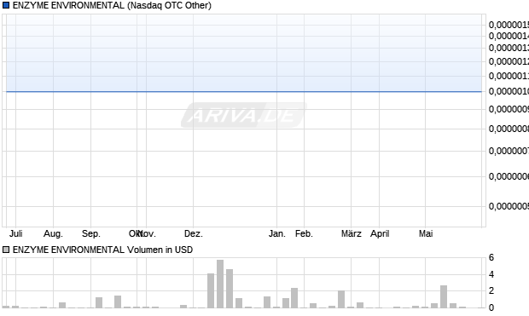The image size is (529, 316).
Task: Click the blue ENZYME ENVIRONMENTAL legend square
Action: click(6, 5)
